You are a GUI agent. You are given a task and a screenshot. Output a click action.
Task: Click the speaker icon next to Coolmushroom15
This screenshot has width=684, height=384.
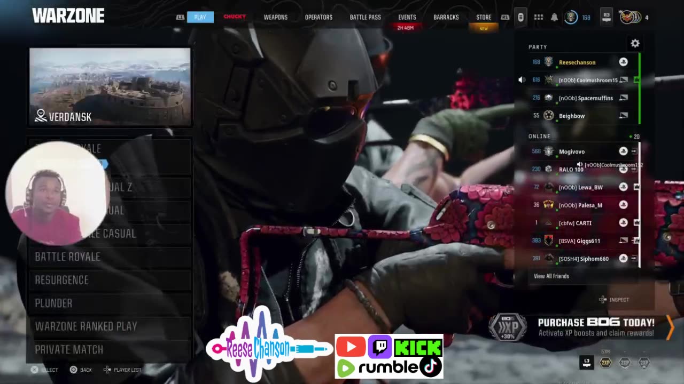click(x=522, y=80)
